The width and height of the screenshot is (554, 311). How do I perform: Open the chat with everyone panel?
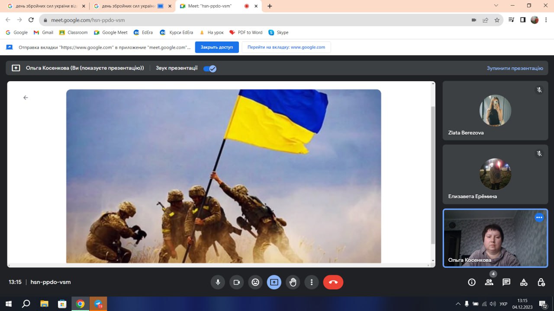[506, 282]
